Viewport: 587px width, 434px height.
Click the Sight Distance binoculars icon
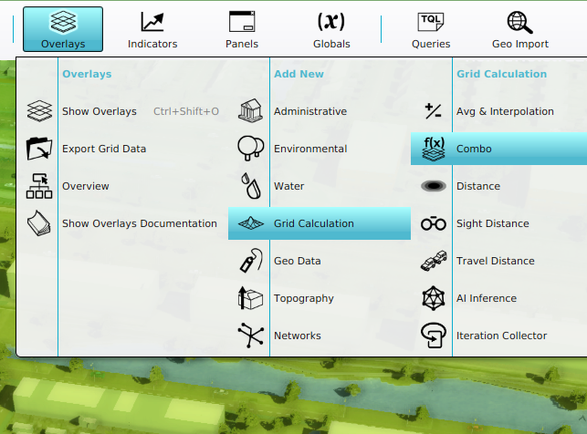pos(433,223)
